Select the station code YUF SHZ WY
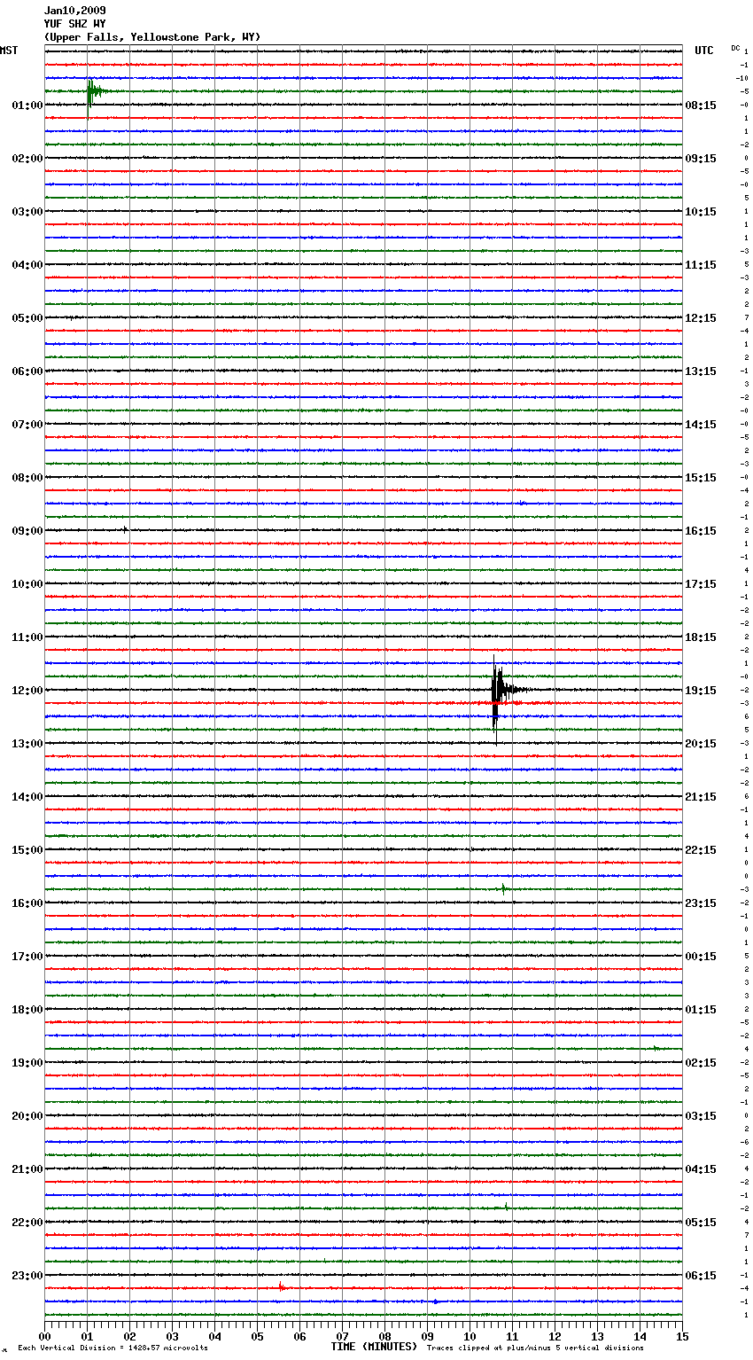The image size is (753, 1360). pos(74,24)
